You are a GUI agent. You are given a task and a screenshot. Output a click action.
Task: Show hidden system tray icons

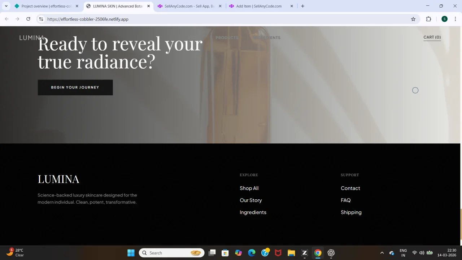pyautogui.click(x=382, y=253)
